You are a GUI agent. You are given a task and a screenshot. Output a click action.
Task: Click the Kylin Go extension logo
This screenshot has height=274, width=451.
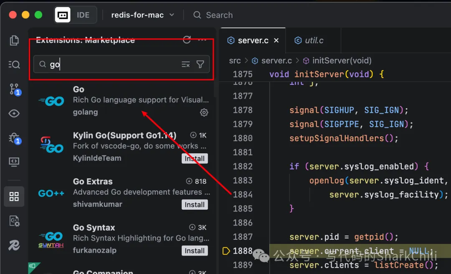click(x=51, y=145)
